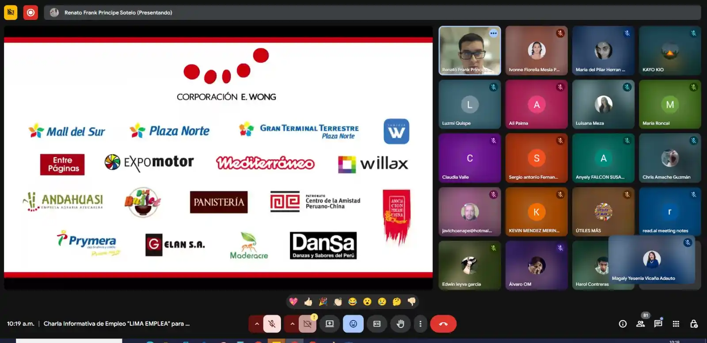Show the participants list (81 people)

(x=640, y=324)
